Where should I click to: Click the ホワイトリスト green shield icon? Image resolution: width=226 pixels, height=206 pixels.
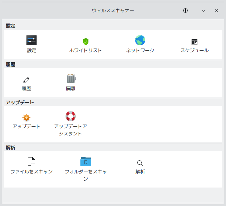(x=86, y=41)
